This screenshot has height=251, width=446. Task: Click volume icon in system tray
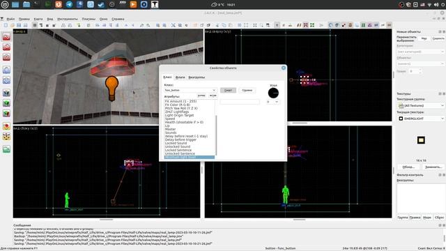436,5
